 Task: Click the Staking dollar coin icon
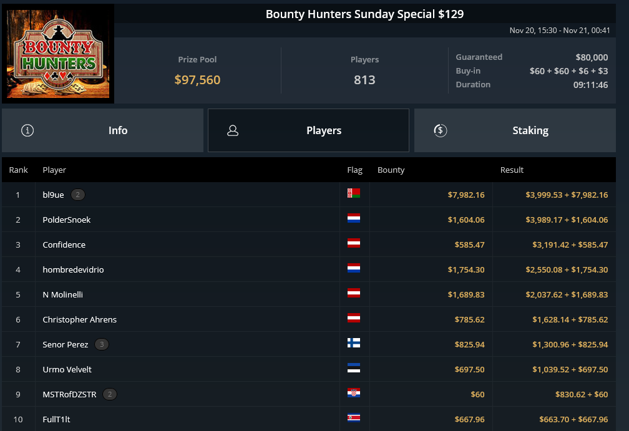440,130
